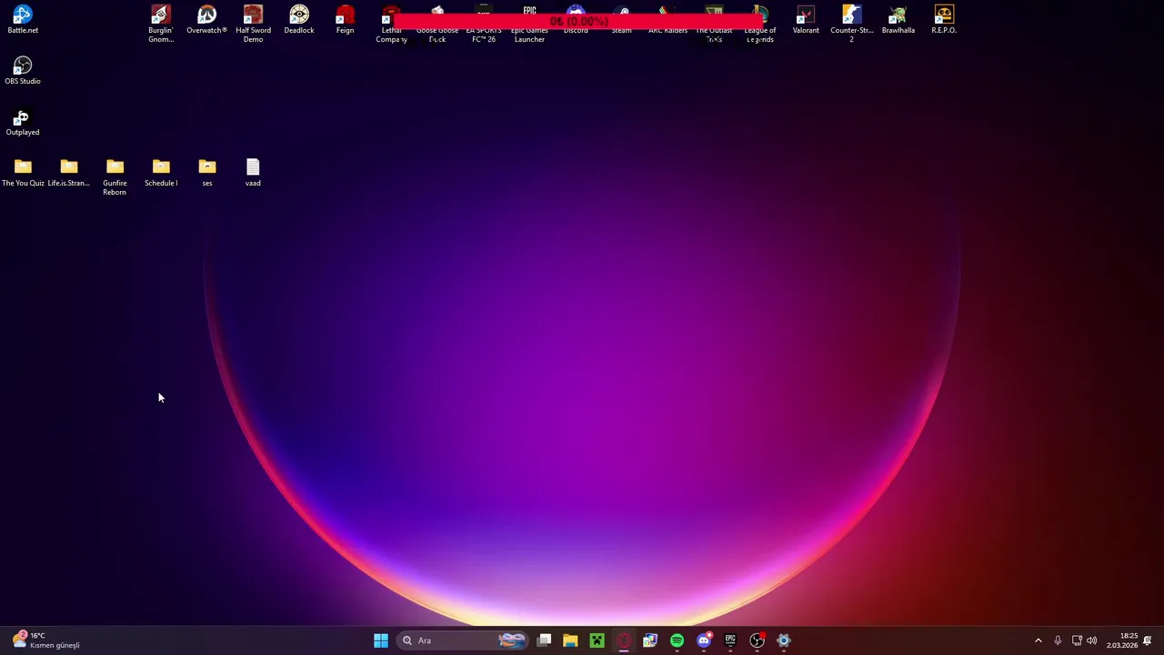This screenshot has height=655, width=1164.
Task: Open the weather widget showing 16°C
Action: point(45,640)
